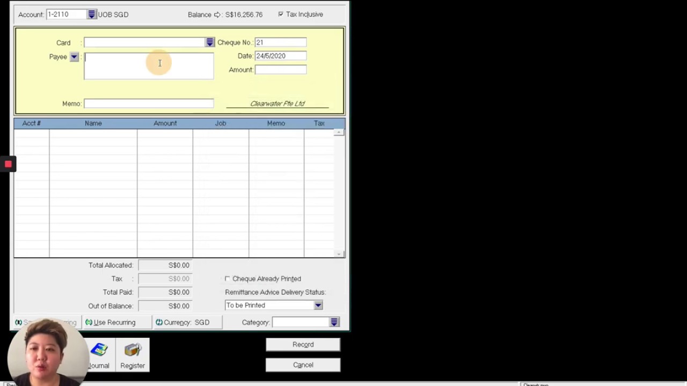687x386 pixels.
Task: Open the Account list selector icon
Action: point(91,14)
